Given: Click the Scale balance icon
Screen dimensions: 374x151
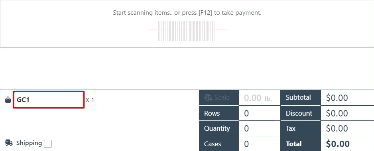Looking at the screenshot, I should coord(208,97).
